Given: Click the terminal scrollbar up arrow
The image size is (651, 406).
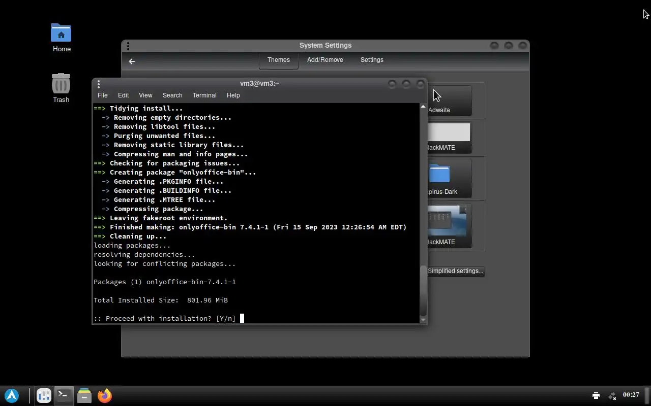Looking at the screenshot, I should point(423,107).
